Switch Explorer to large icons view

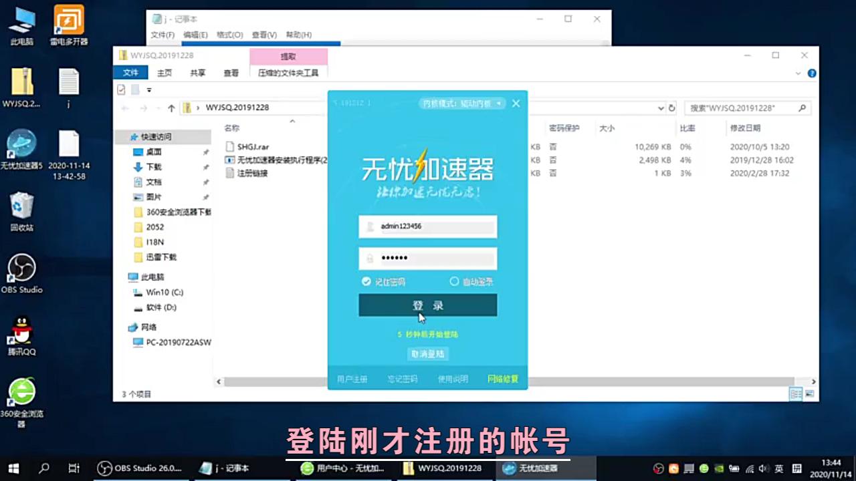811,394
